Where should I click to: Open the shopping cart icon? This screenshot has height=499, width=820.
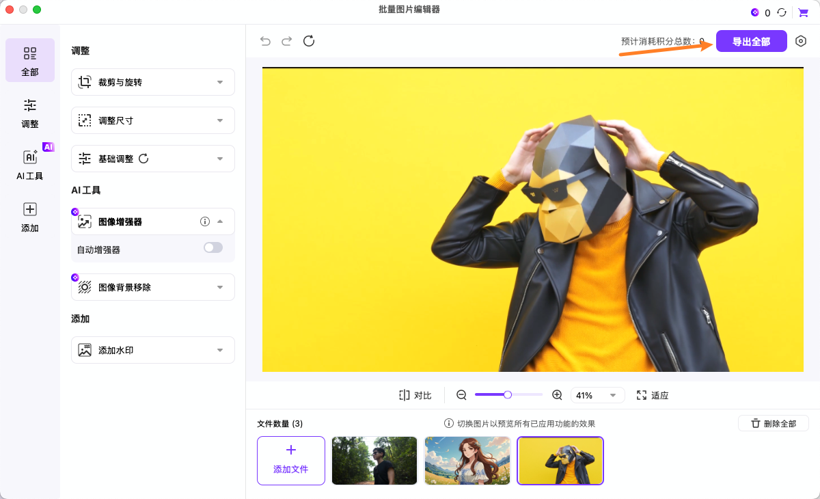point(803,12)
